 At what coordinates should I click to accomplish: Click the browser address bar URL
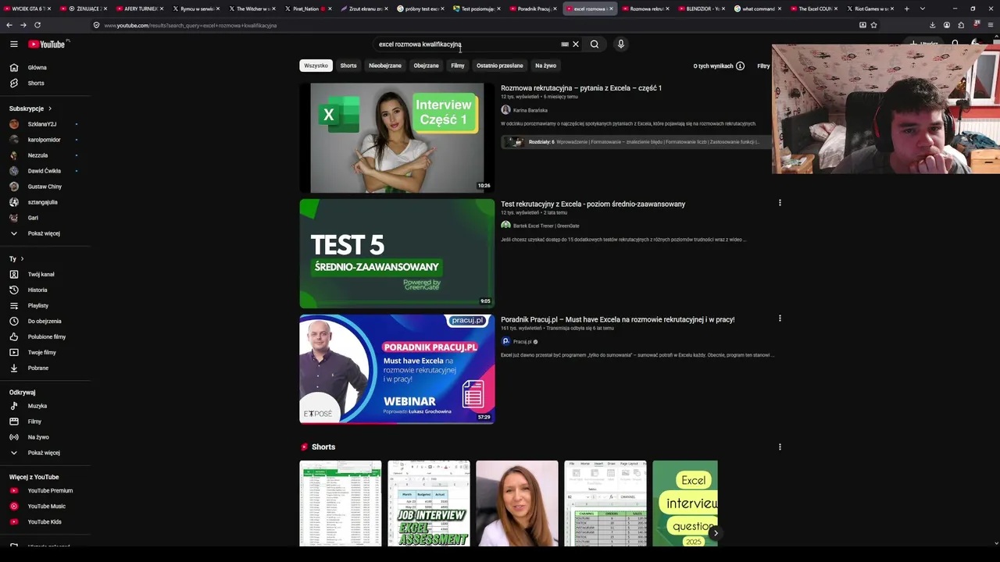[x=190, y=25]
